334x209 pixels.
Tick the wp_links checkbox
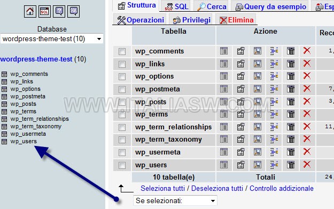(122, 64)
